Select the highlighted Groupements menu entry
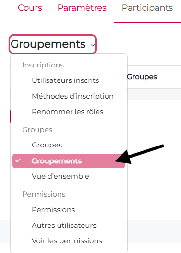This screenshot has height=253, width=181. point(69,161)
